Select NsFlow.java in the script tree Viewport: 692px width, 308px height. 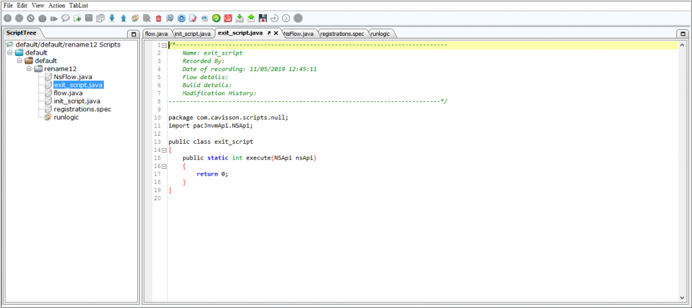pos(73,77)
